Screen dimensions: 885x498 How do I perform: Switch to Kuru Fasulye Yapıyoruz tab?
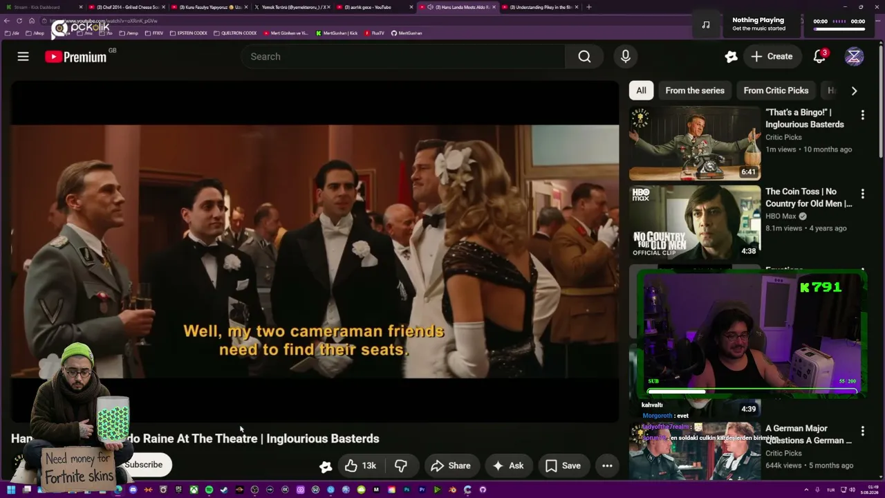click(209, 7)
